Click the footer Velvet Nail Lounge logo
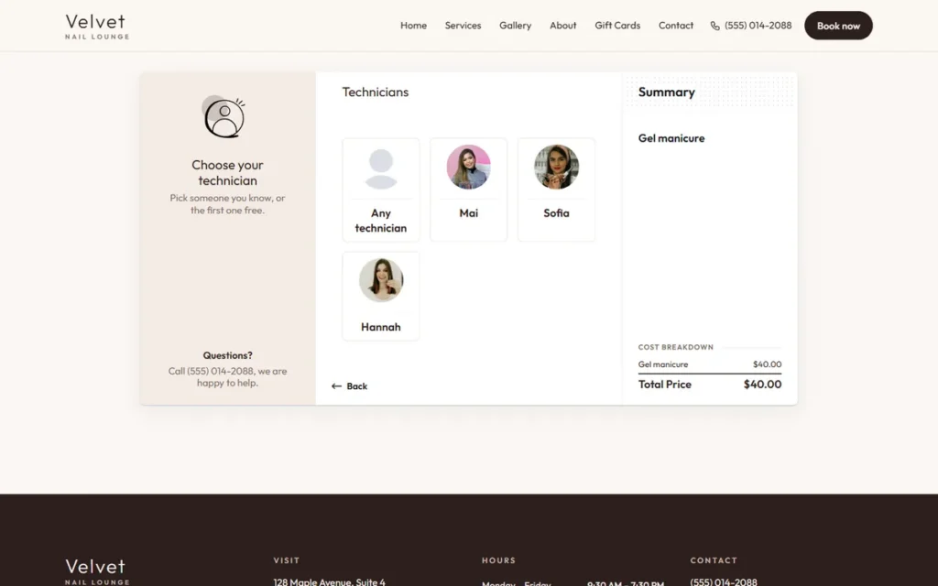The width and height of the screenshot is (938, 586). click(x=97, y=571)
